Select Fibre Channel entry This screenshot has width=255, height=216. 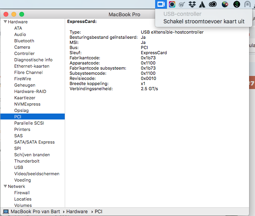coord(28,72)
